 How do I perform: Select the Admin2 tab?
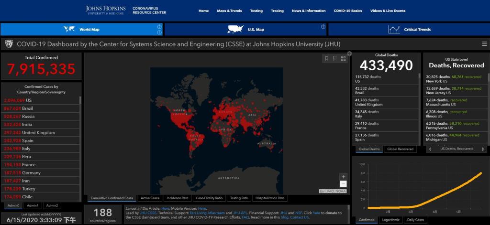52,205
